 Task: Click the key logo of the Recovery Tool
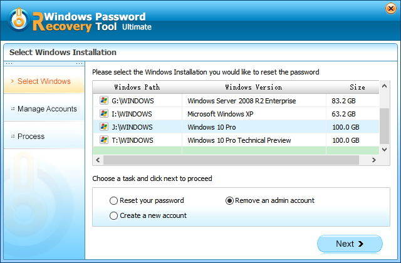coord(19,19)
